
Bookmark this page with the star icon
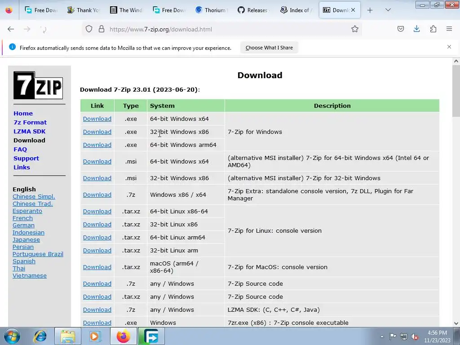[355, 29]
